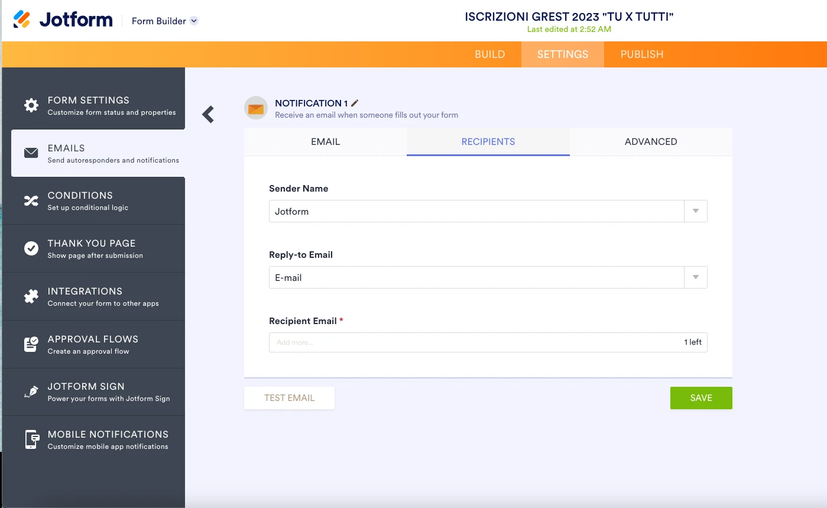Open Mobile Notifications phone icon

click(31, 440)
